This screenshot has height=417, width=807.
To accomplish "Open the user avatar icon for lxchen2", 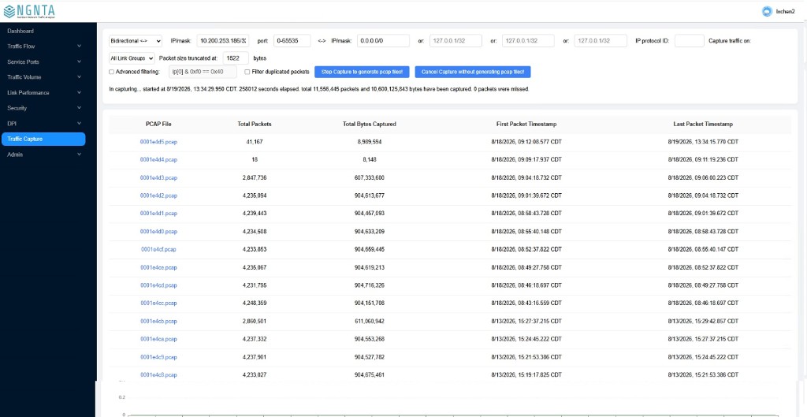I will click(767, 11).
